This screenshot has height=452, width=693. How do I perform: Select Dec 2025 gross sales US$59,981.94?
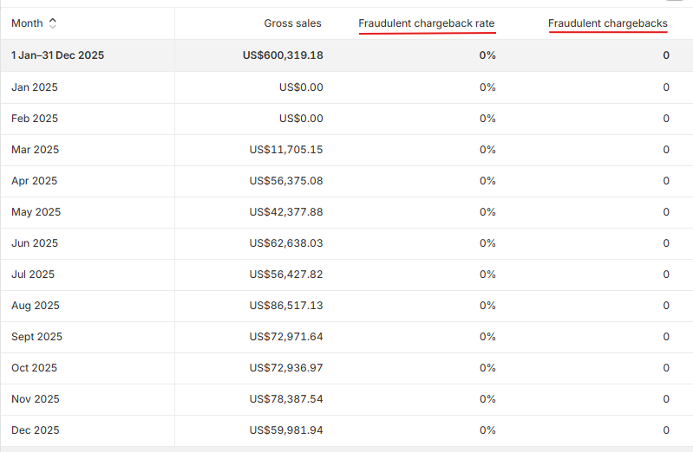285,430
